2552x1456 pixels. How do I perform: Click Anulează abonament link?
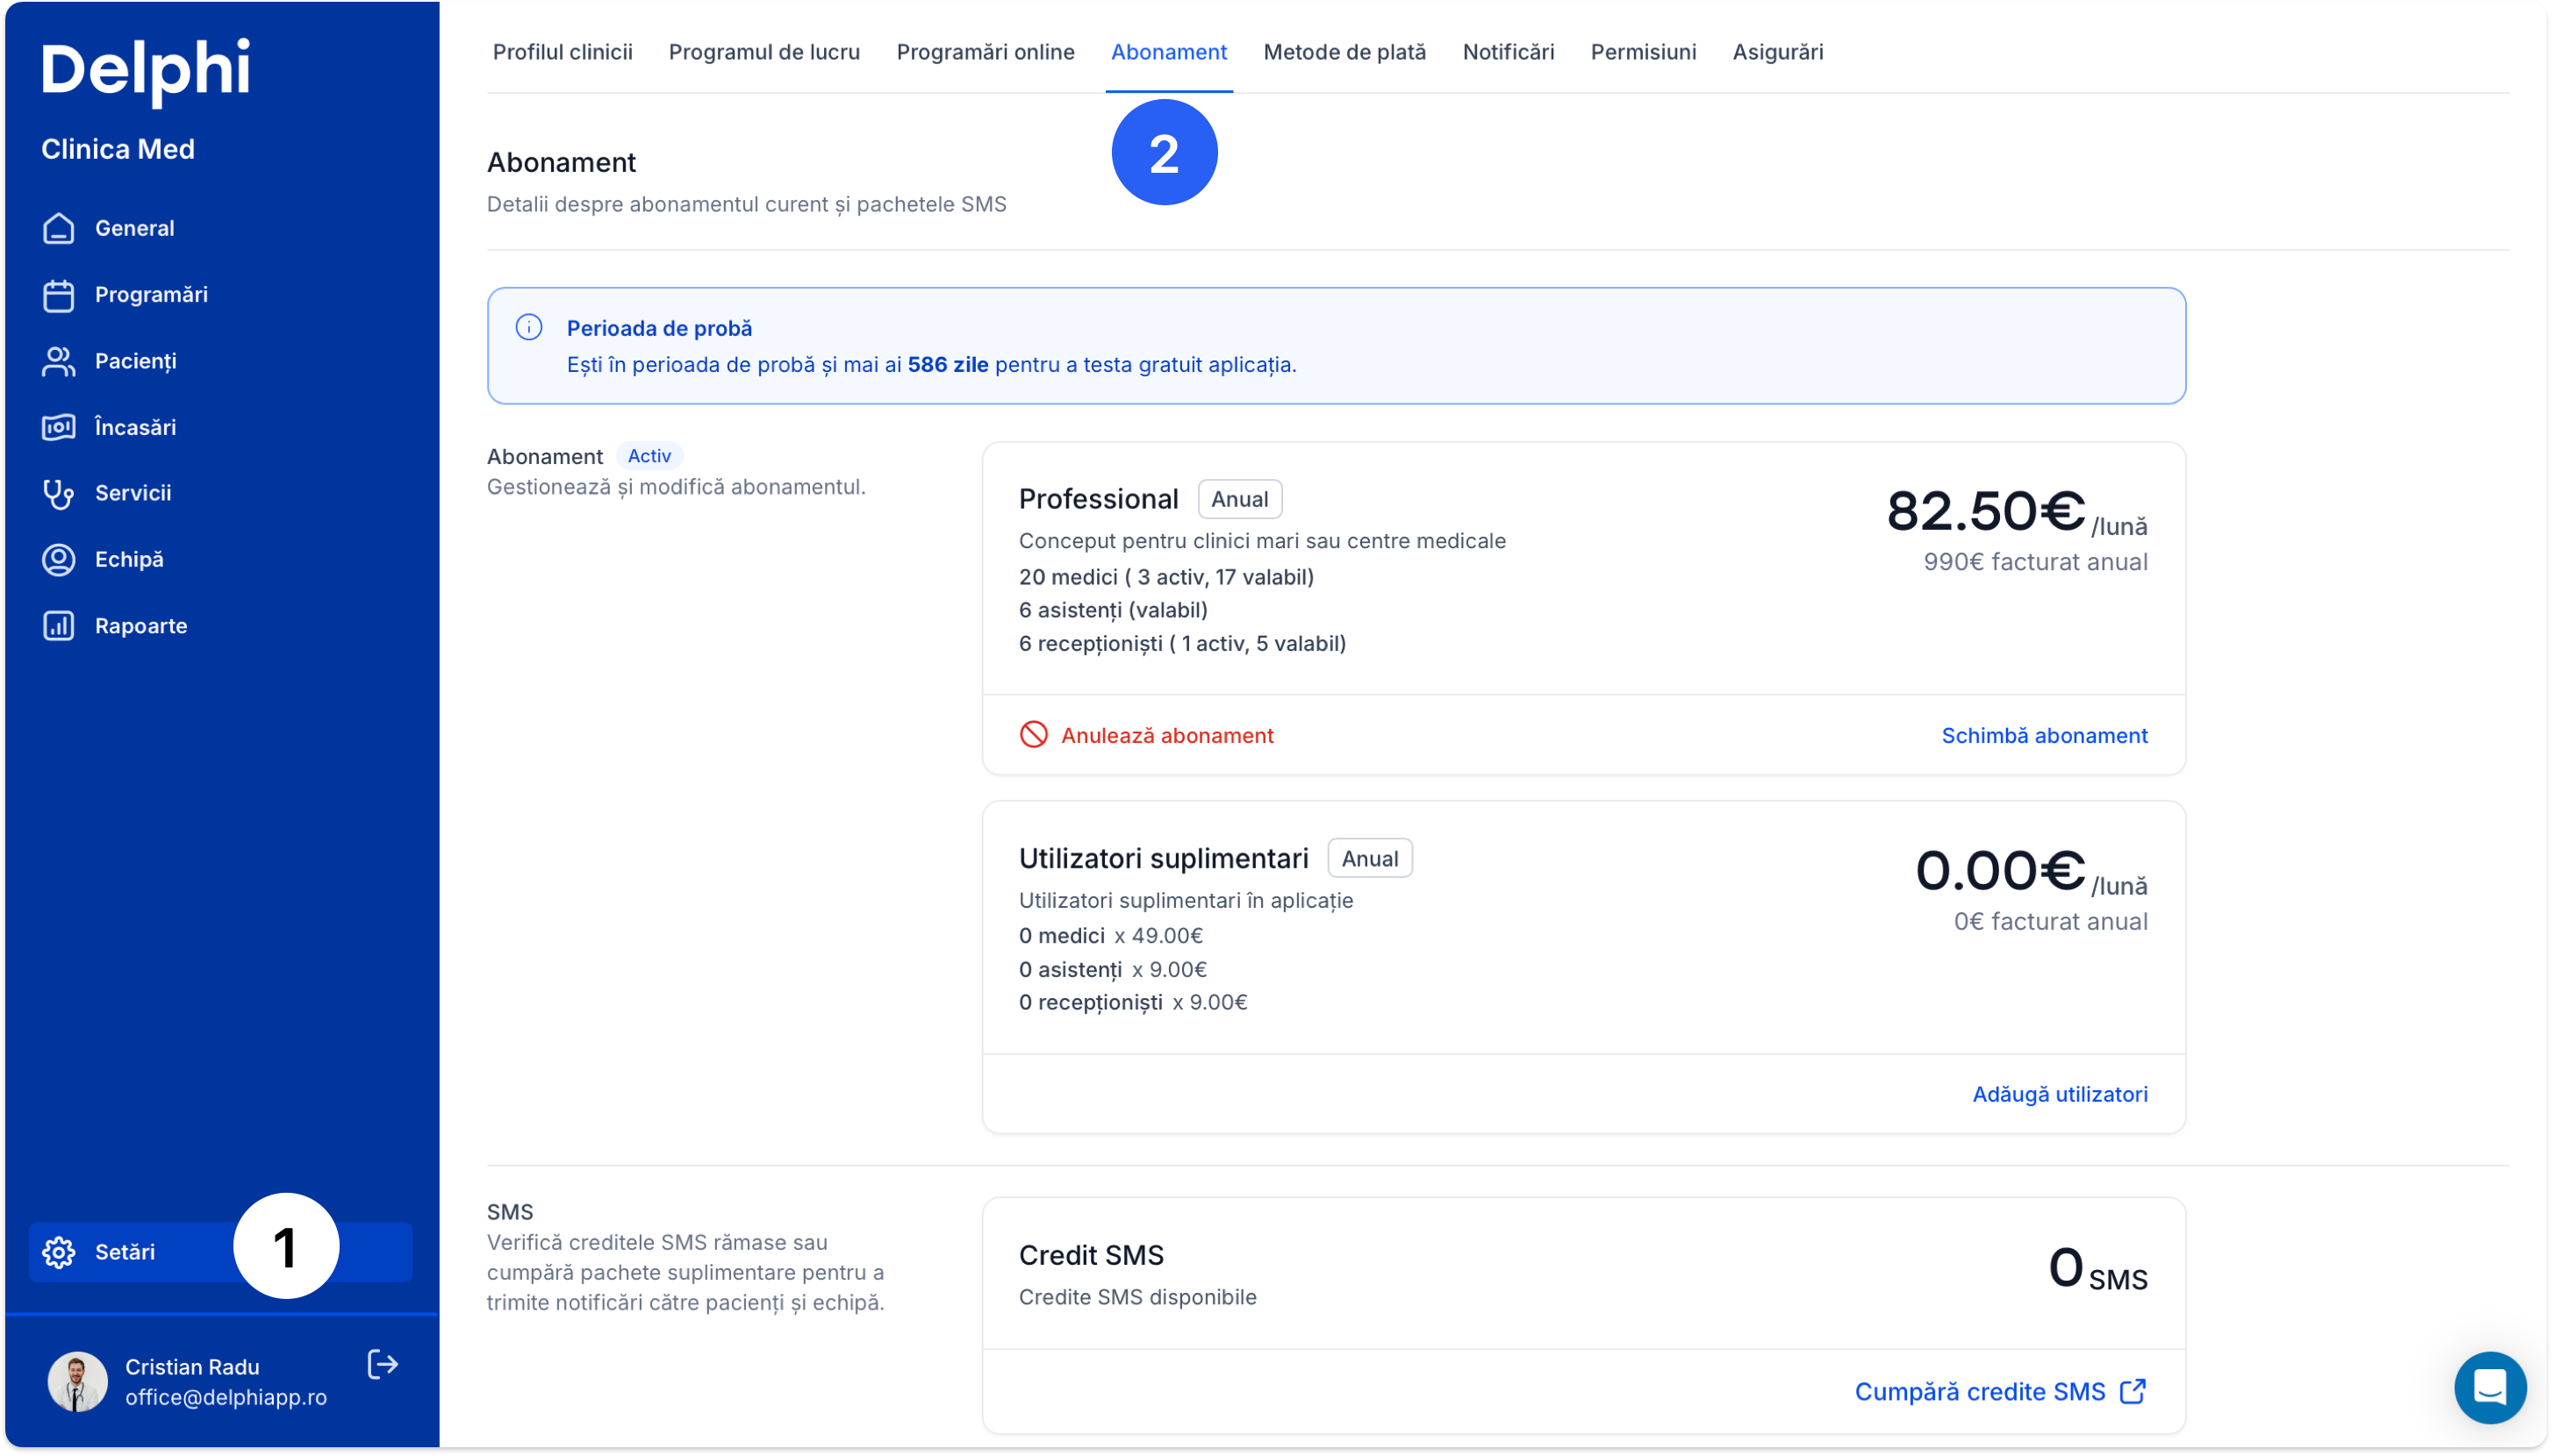[1166, 735]
